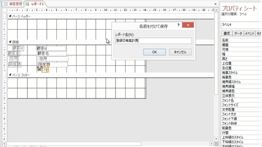Toggle the DM checkbox in detail section
Viewport: 262px width, 147px height.
click(39, 69)
